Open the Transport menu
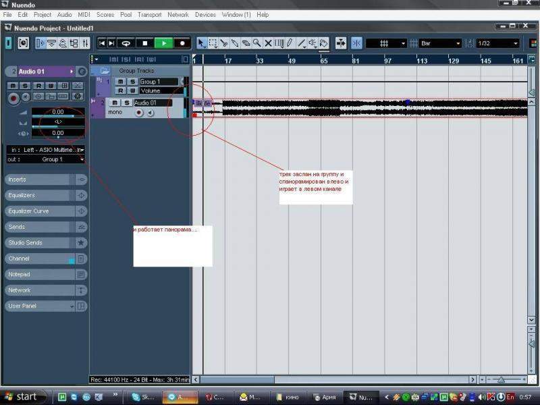Screen dimensions: 540x405 tap(149, 15)
